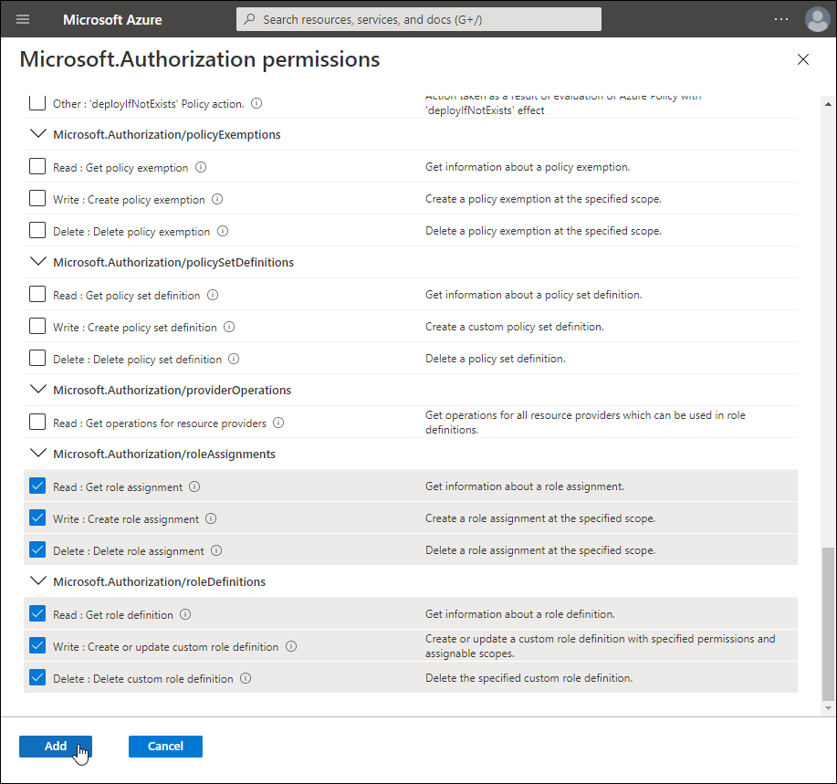The width and height of the screenshot is (837, 784).
Task: Click info icon beside Create policy set definition
Action: (x=229, y=327)
